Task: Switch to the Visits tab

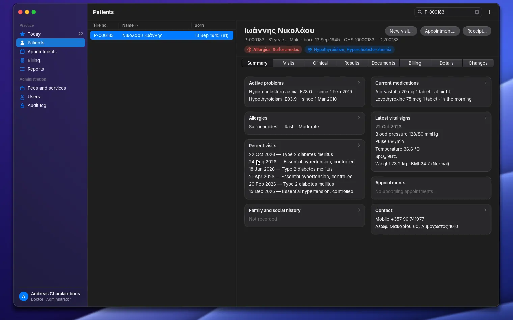Action: pyautogui.click(x=289, y=63)
